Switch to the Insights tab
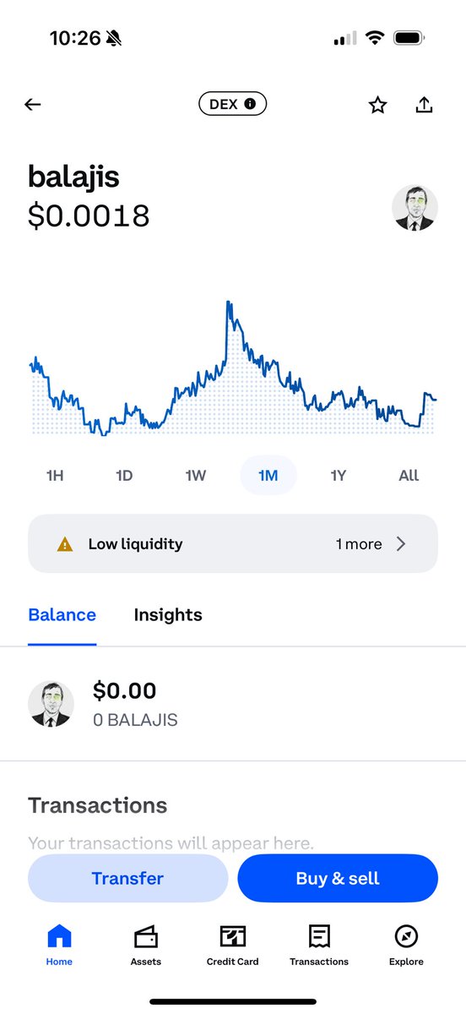The image size is (466, 1014). (x=168, y=615)
